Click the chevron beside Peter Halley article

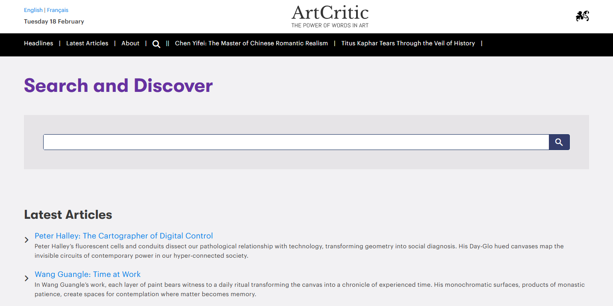27,240
